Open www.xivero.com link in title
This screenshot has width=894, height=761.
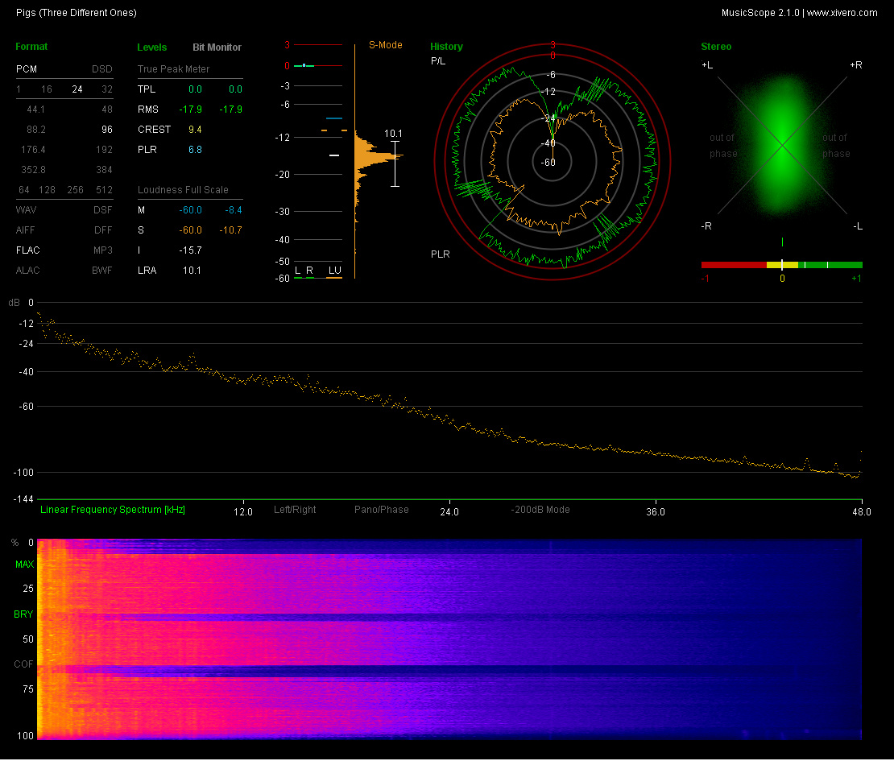tap(842, 13)
